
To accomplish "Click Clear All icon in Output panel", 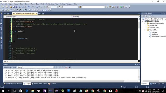I will (66, 67).
